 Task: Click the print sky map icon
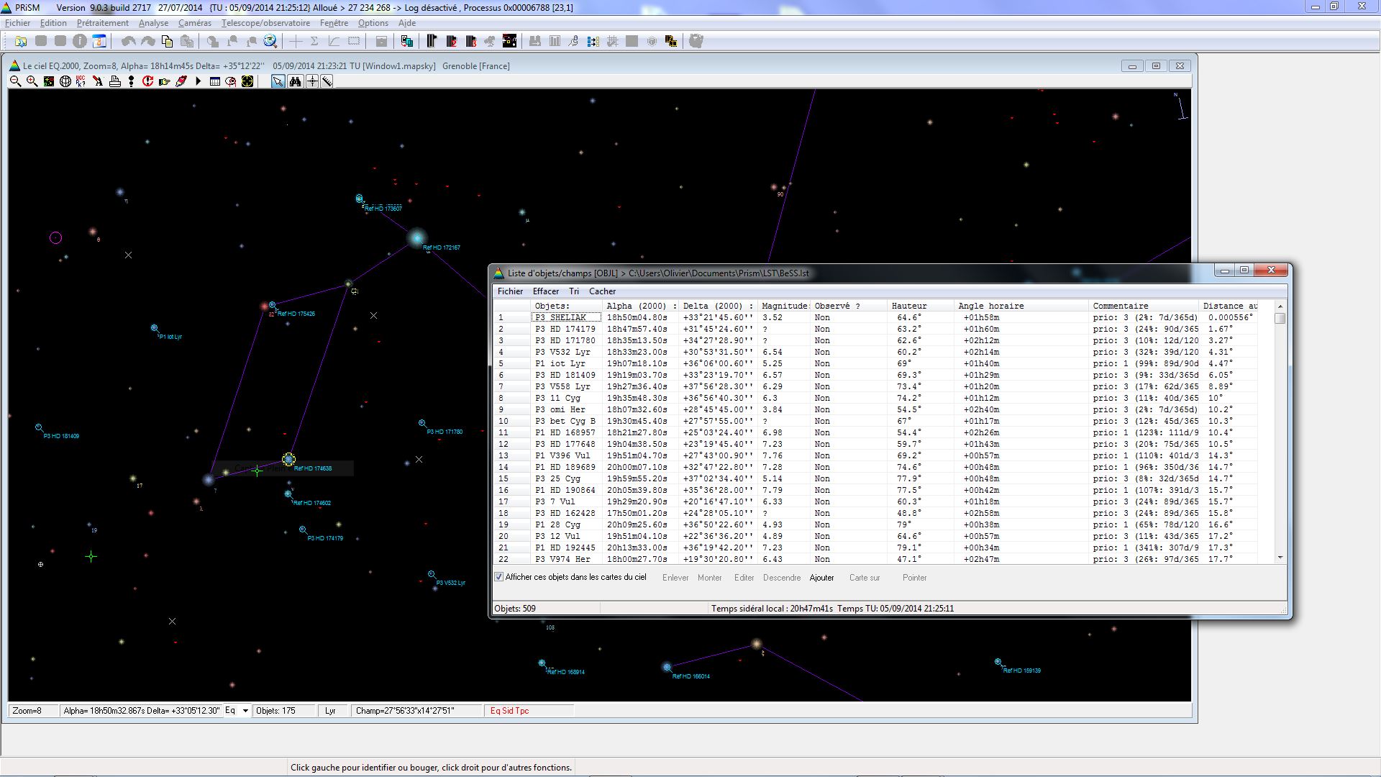point(115,81)
